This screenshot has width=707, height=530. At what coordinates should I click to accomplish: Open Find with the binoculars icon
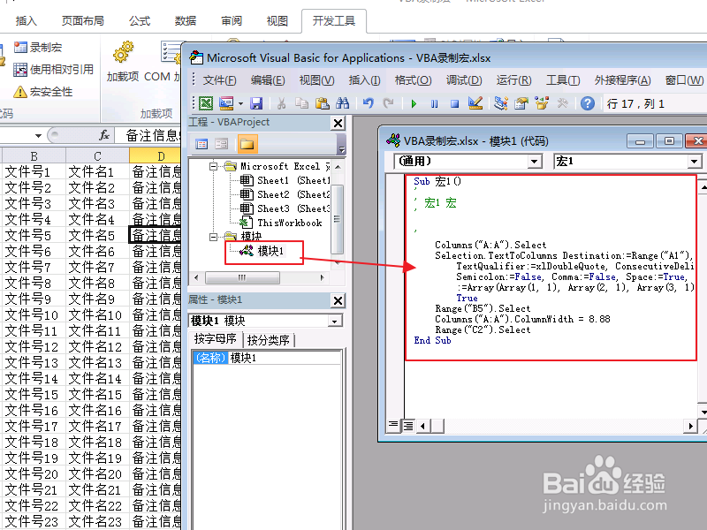point(343,103)
